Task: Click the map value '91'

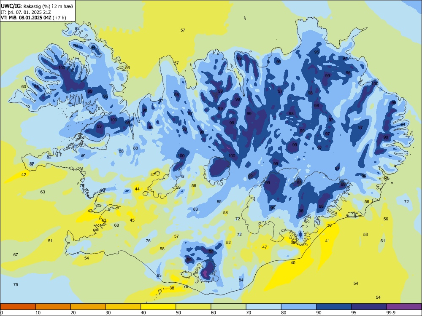Action: click(84, 156)
